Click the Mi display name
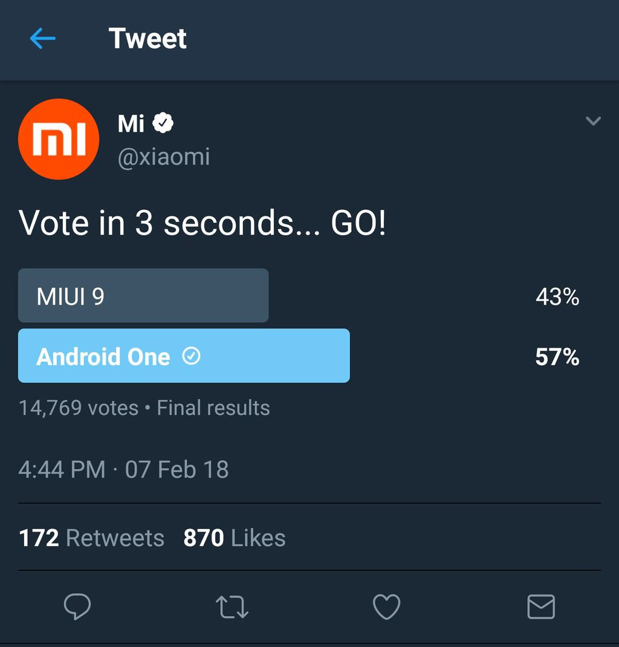 pos(131,123)
